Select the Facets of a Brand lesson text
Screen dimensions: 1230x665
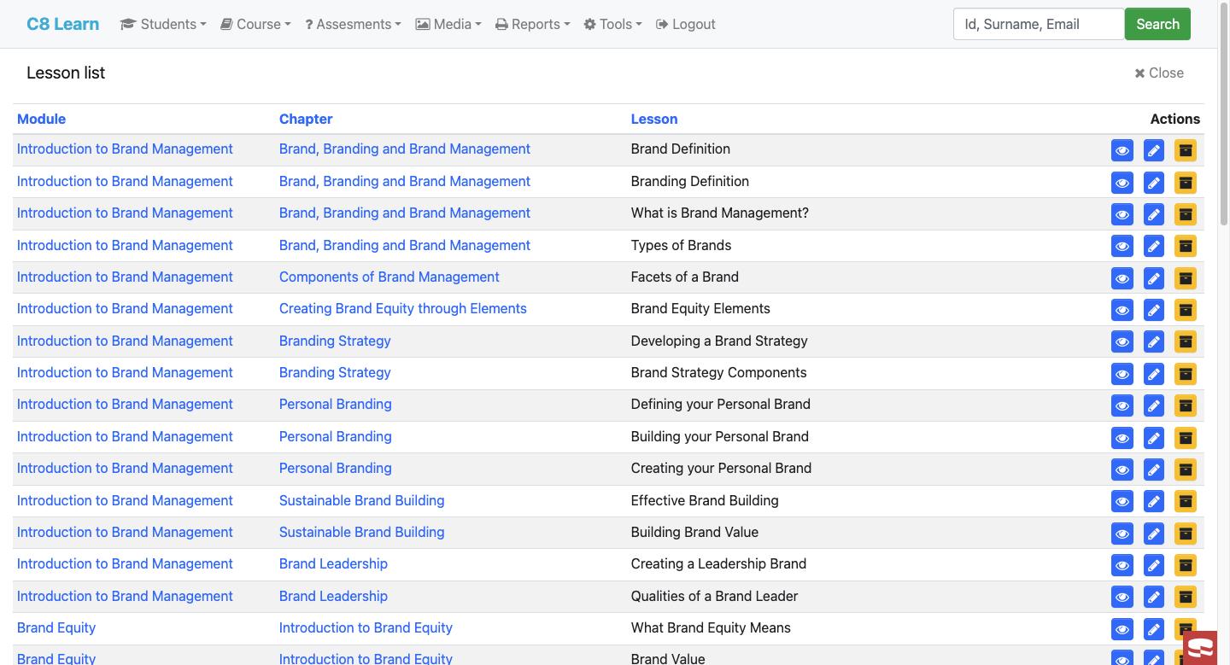pyautogui.click(x=685, y=277)
